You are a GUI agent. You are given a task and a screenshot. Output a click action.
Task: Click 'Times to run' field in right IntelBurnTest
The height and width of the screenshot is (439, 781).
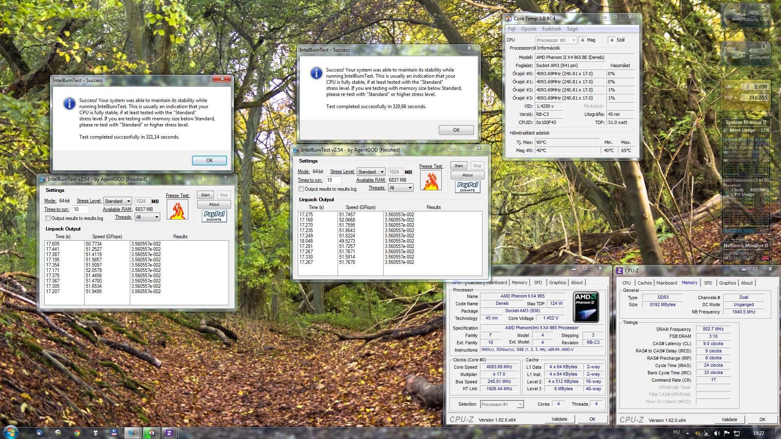[x=334, y=180]
